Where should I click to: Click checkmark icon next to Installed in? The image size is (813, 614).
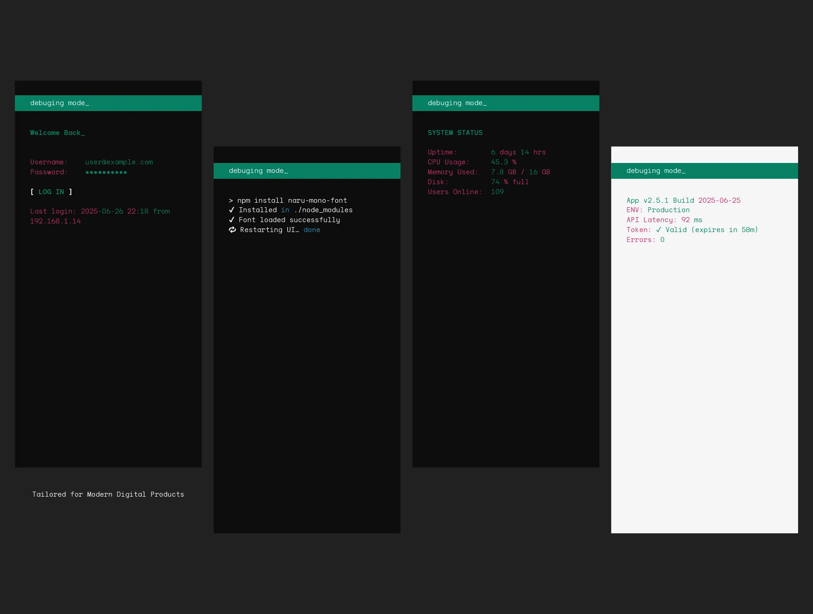232,210
